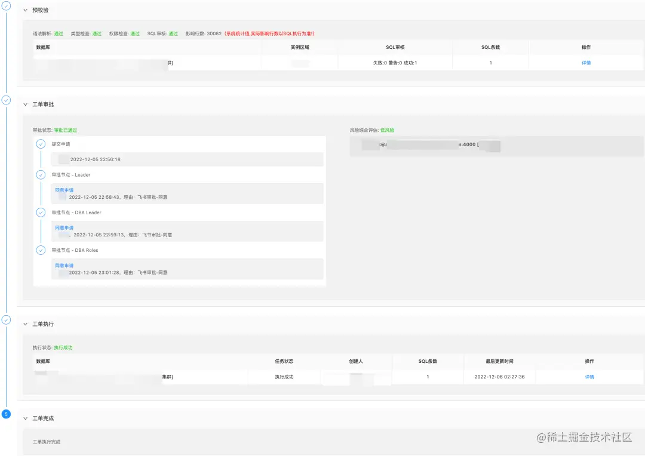645x456 pixels.
Task: Collapse the 工单执行 section chevron
Action: click(x=26, y=324)
